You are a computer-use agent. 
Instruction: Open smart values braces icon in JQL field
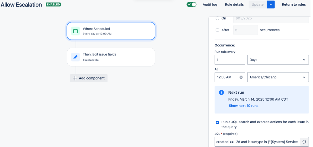(304, 142)
